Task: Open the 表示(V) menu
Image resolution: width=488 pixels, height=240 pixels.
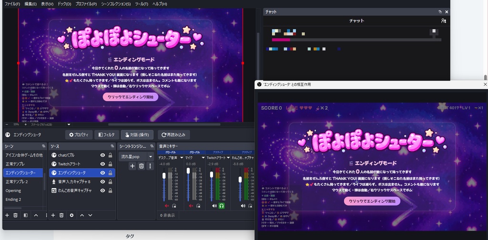Action: 47,4
